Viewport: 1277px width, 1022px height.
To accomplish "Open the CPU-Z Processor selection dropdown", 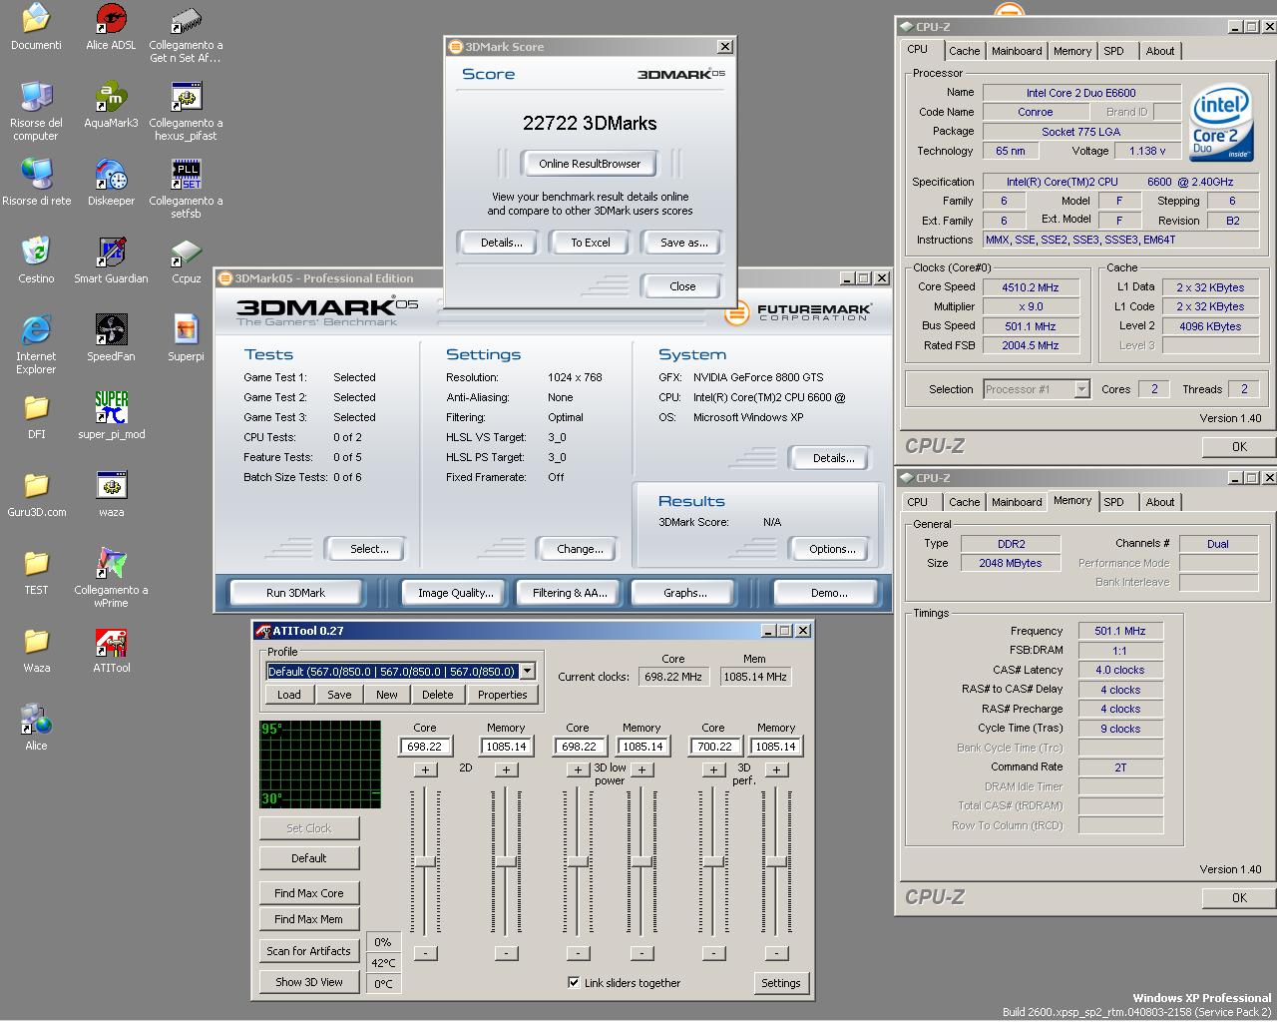I will (1081, 389).
